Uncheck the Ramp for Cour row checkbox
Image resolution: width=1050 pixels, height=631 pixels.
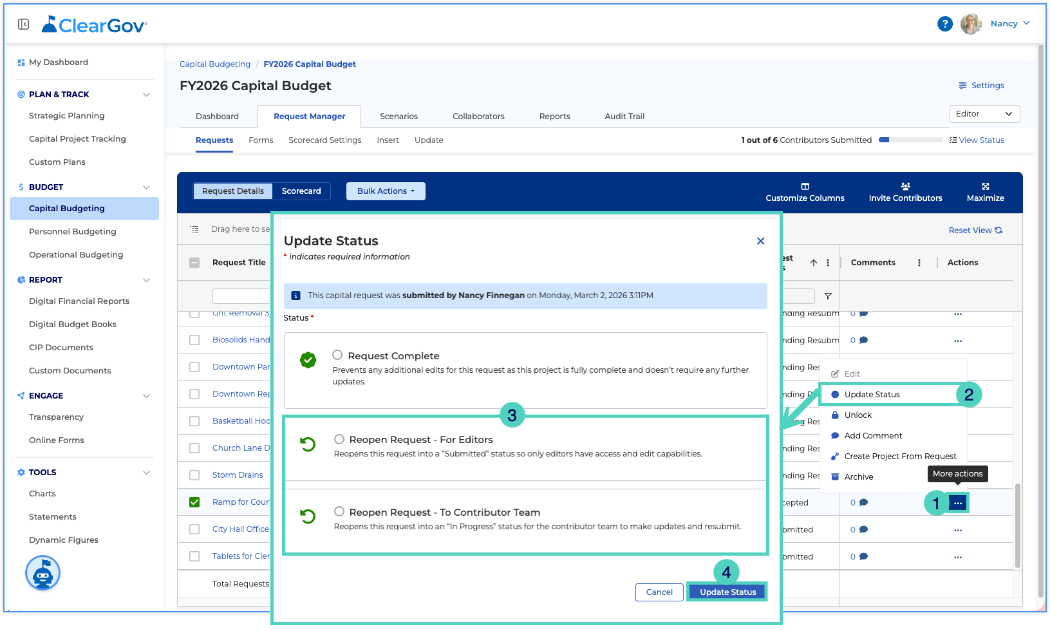(x=194, y=502)
